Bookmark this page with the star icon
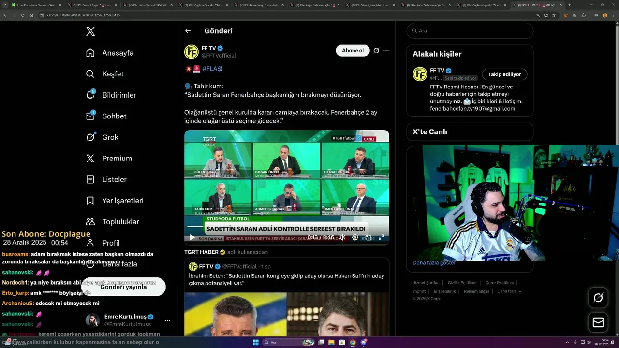 pos(554,15)
